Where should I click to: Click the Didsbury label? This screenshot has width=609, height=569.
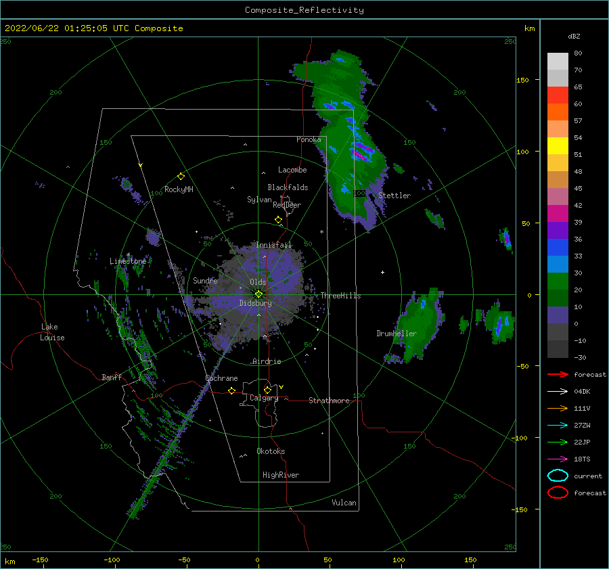tap(255, 303)
